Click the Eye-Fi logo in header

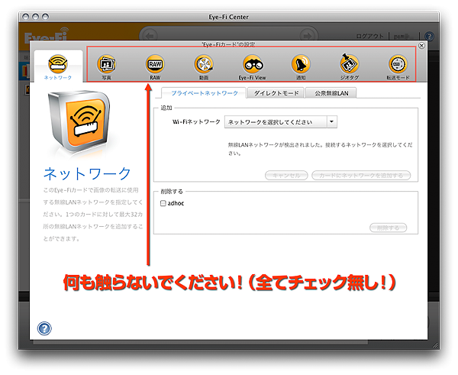coord(47,35)
